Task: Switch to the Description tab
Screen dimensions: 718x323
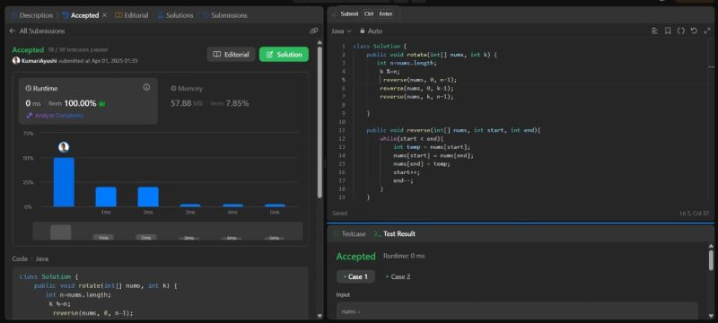Action: [x=31, y=15]
